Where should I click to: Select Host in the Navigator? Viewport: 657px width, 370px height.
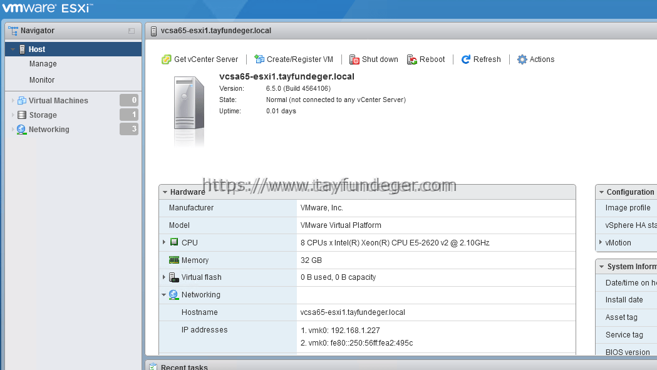[73, 49]
